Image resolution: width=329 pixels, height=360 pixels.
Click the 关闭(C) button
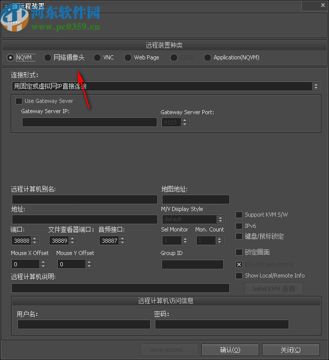[291, 350]
